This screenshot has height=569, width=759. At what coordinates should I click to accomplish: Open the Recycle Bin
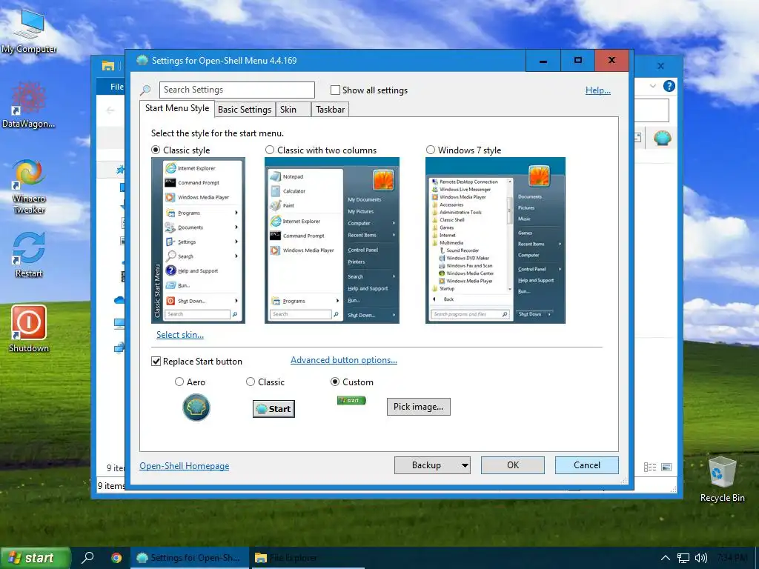(722, 479)
